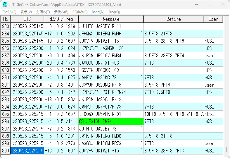The height and width of the screenshot is (158, 230).
Task: Select row header number 886
Action: click(6, 48)
